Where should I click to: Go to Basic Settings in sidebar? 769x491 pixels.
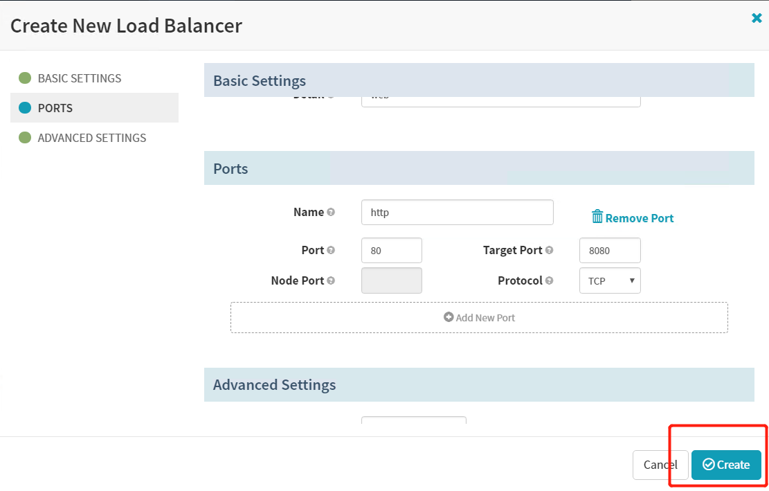click(x=79, y=78)
